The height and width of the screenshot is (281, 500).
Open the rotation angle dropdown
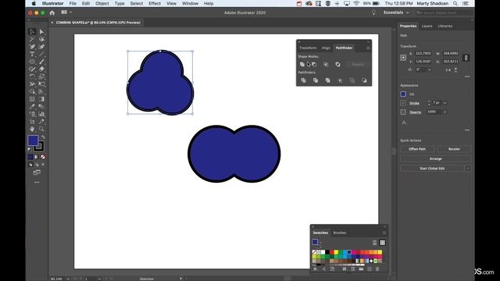click(x=430, y=69)
